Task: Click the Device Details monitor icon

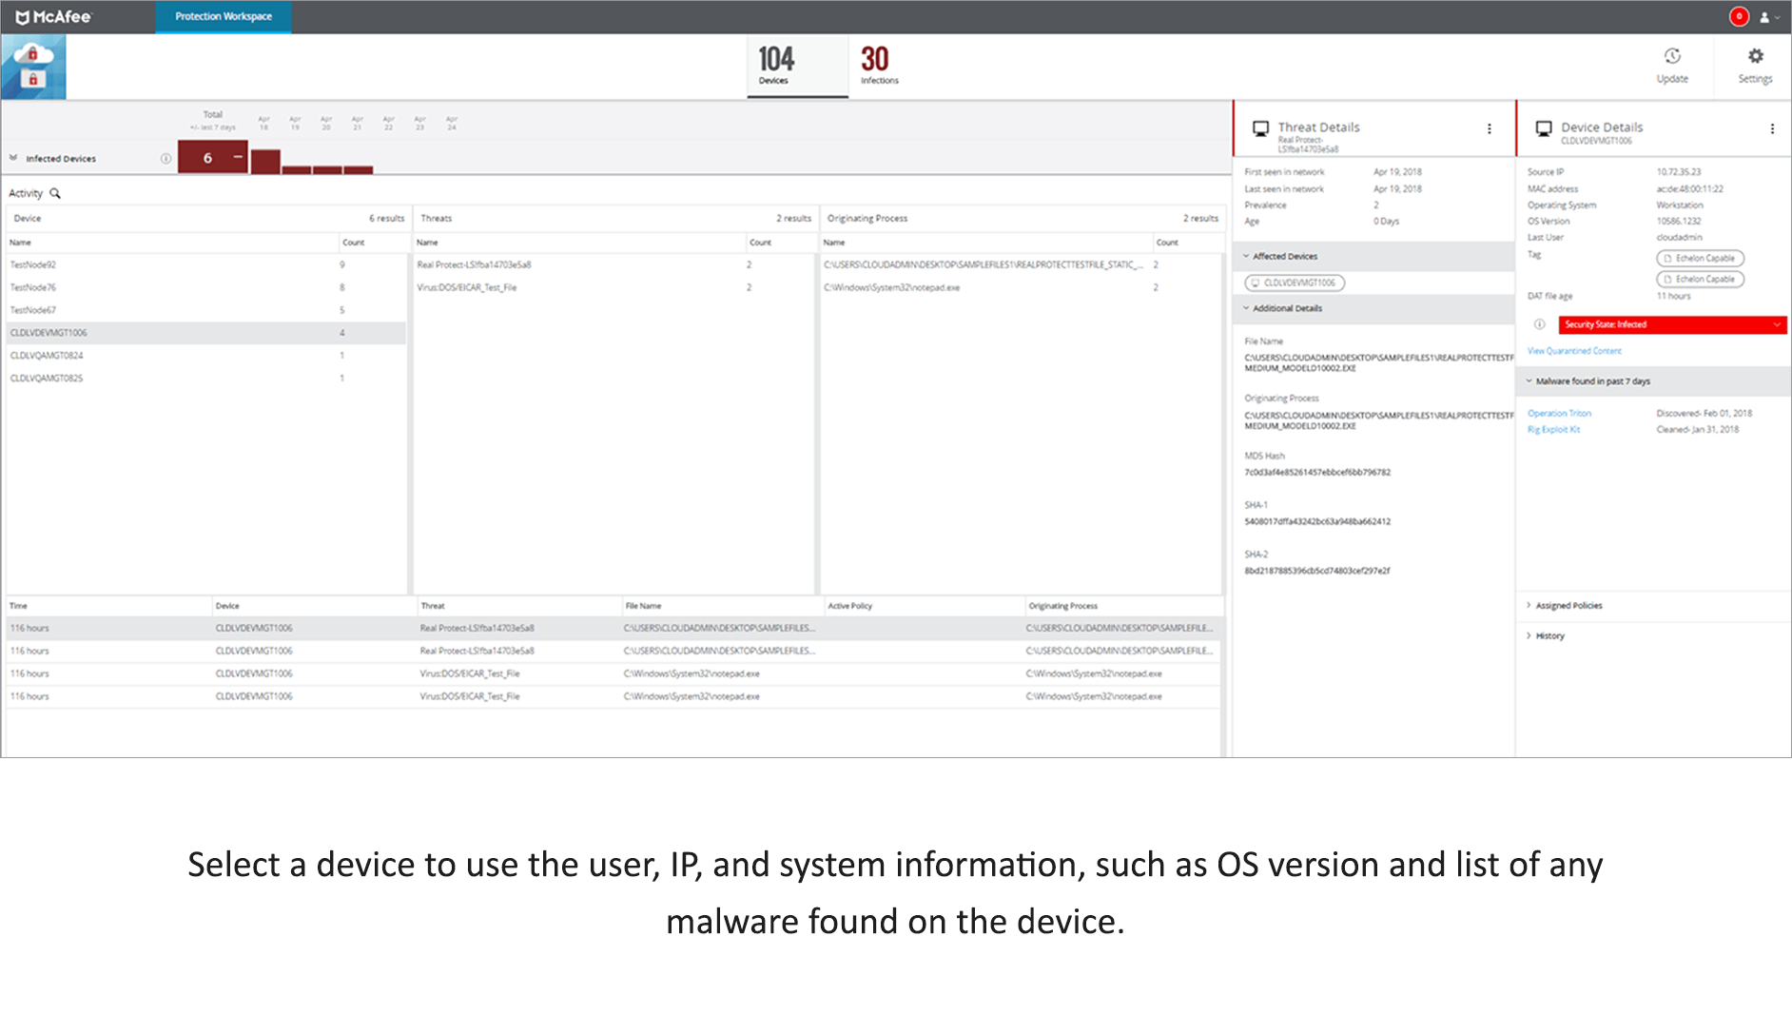Action: pyautogui.click(x=1544, y=128)
